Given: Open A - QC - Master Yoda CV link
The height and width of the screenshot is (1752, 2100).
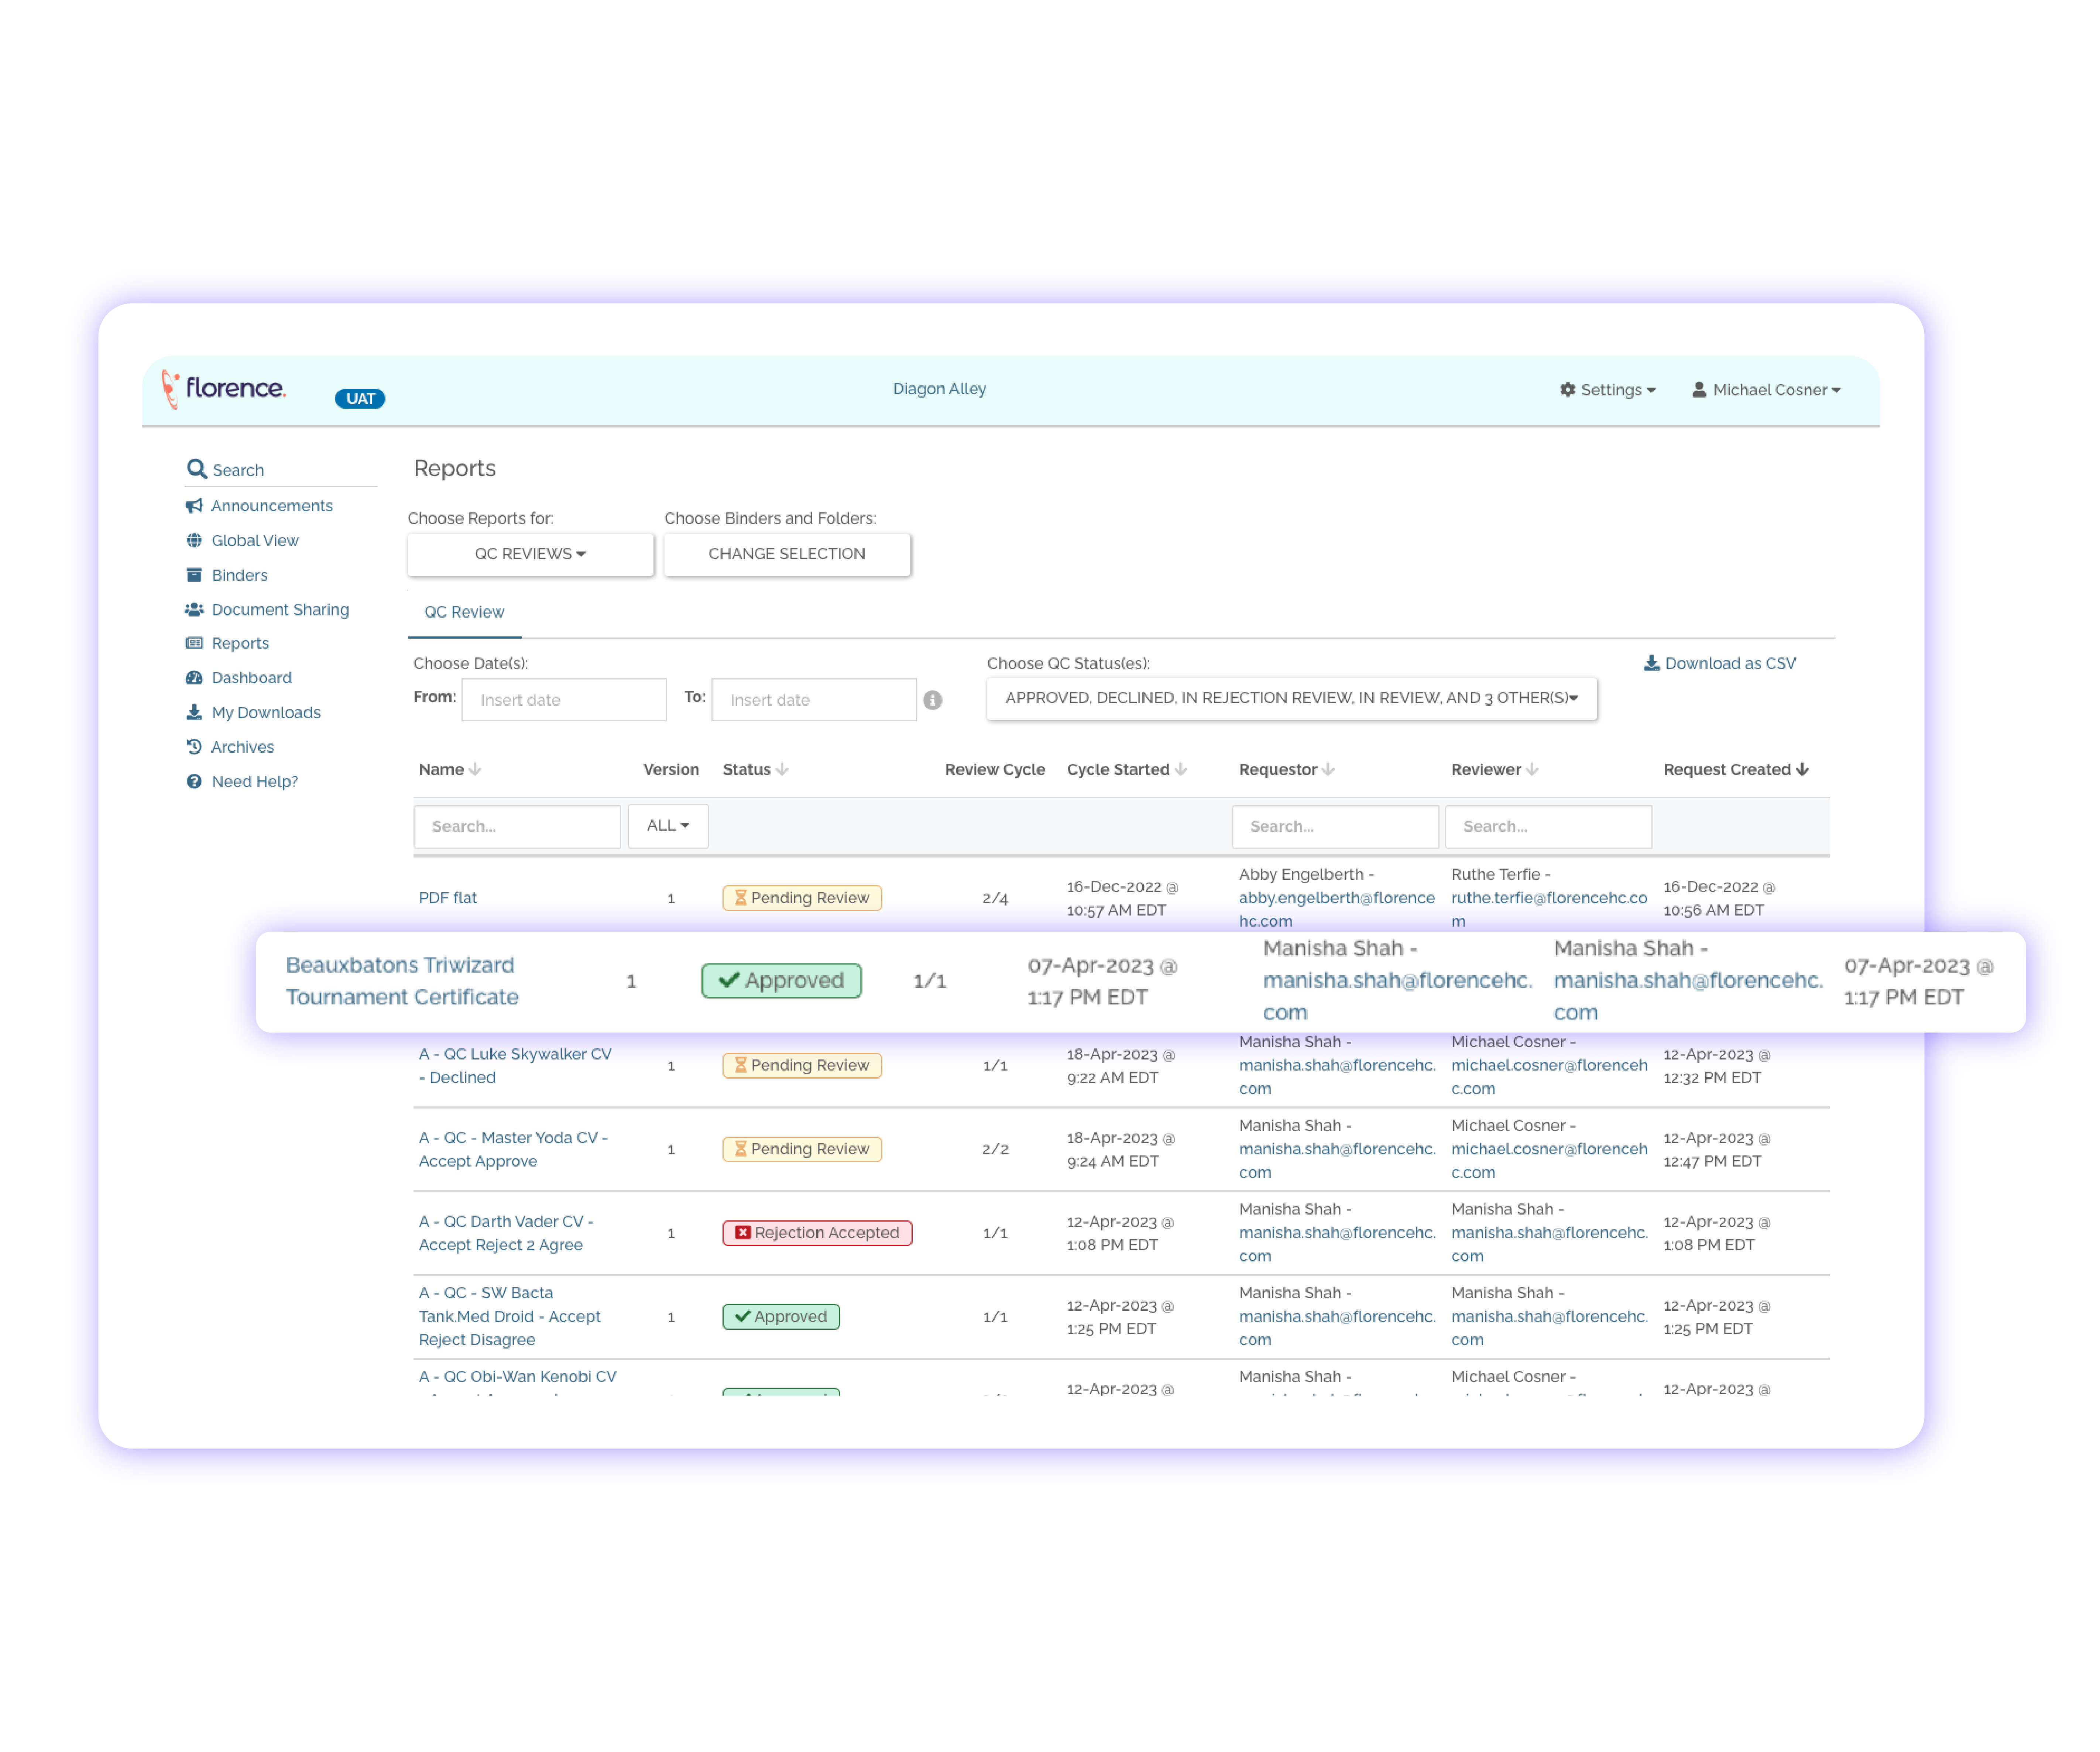Looking at the screenshot, I should pyautogui.click(x=513, y=1149).
